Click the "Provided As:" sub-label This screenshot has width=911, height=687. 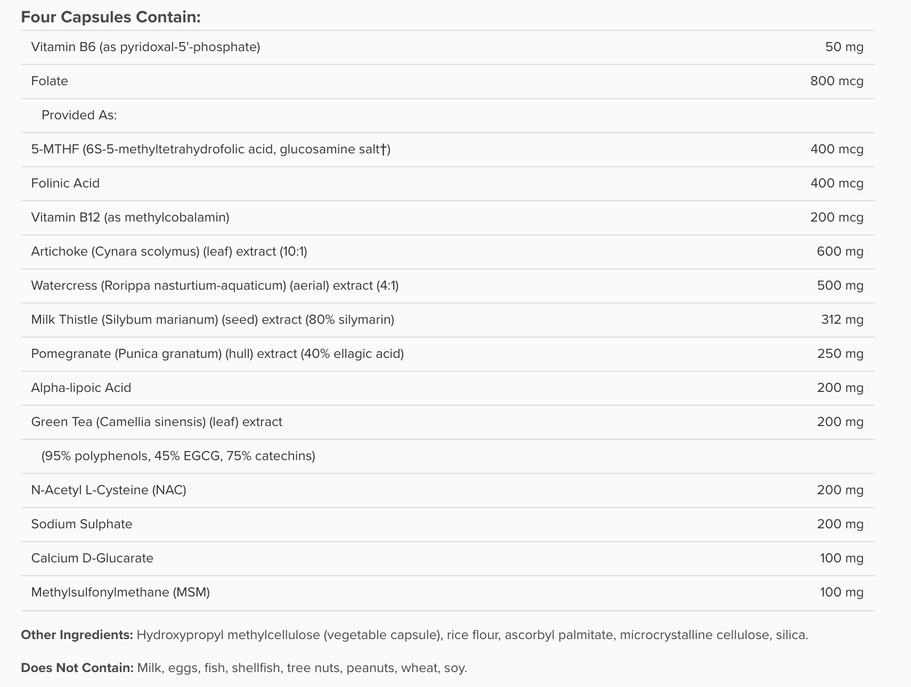(x=79, y=115)
